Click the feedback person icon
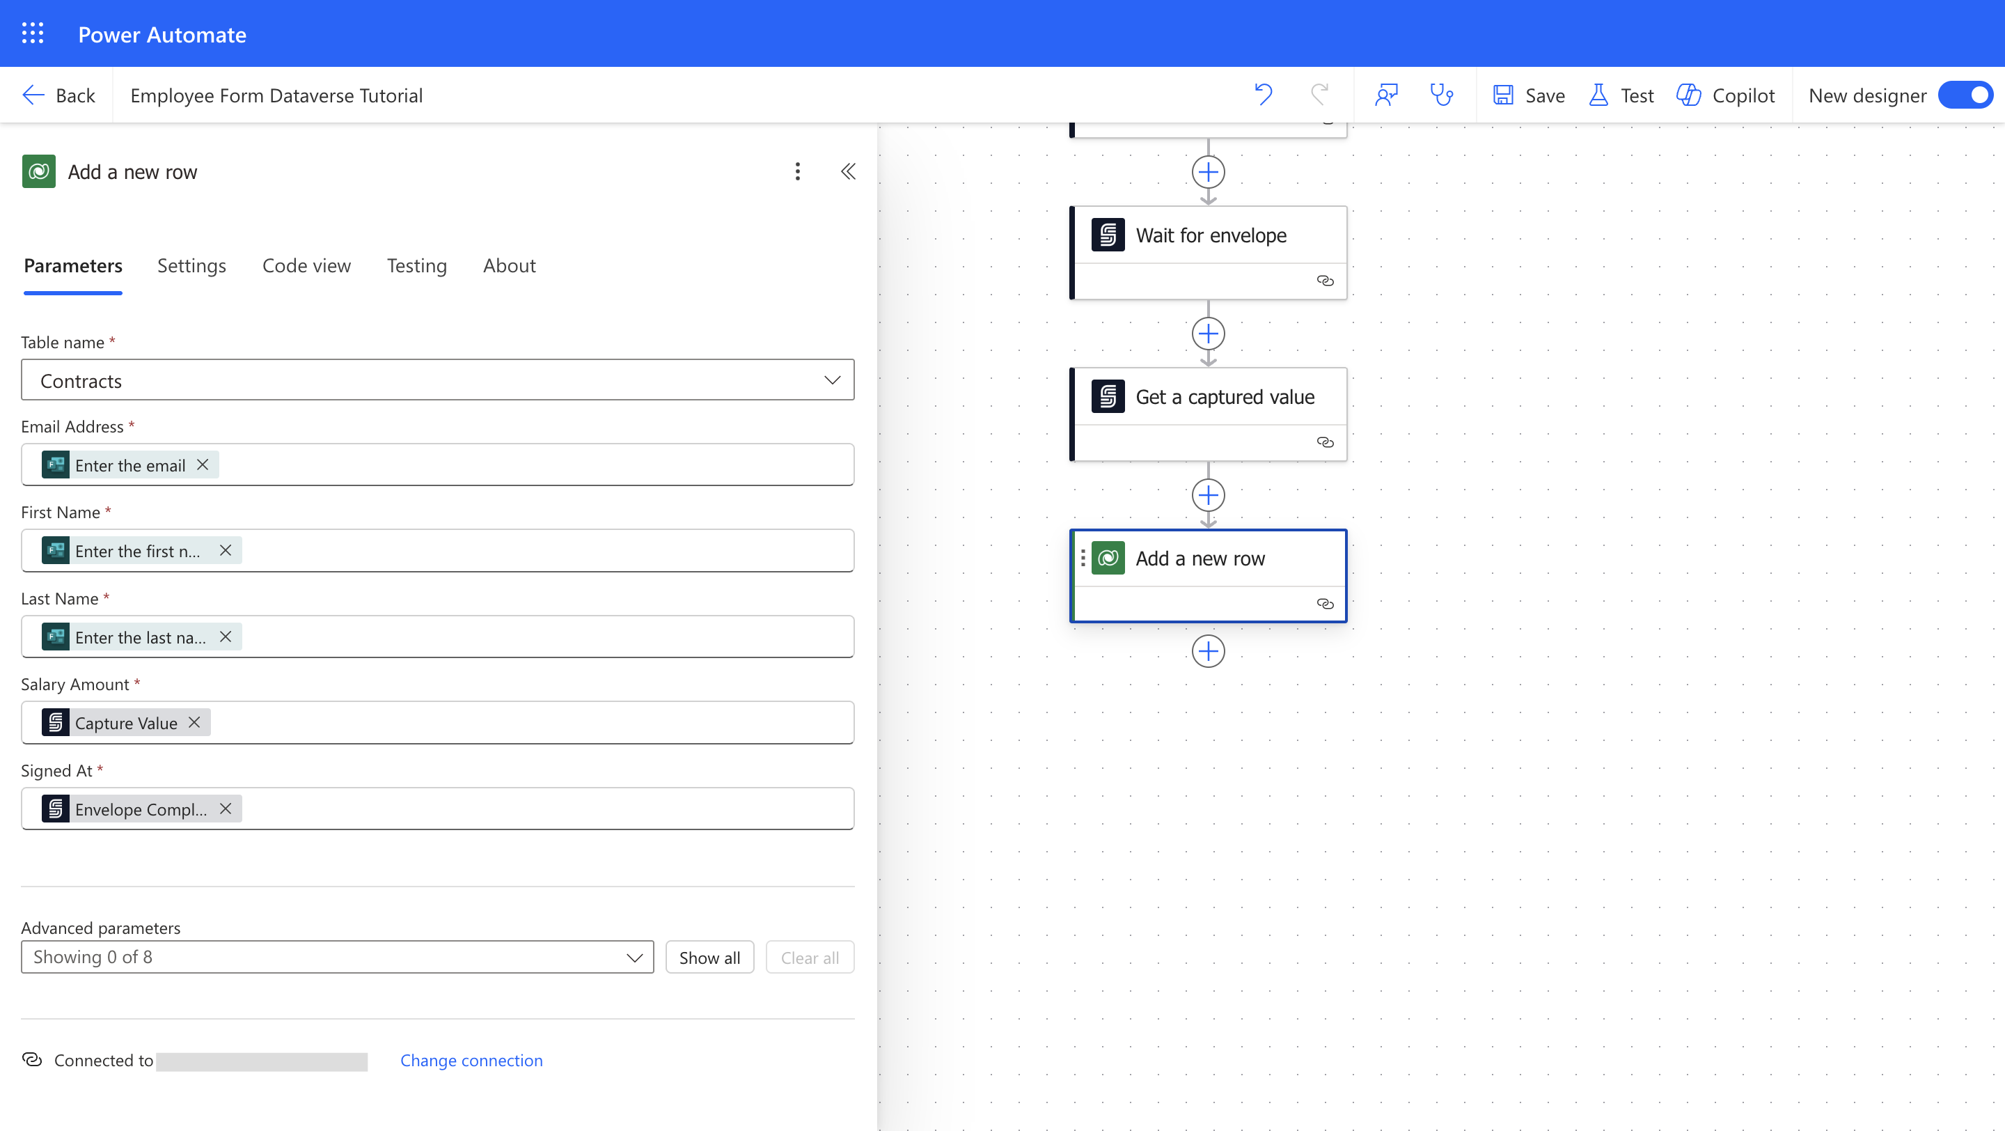The height and width of the screenshot is (1131, 2005). coord(1386,95)
